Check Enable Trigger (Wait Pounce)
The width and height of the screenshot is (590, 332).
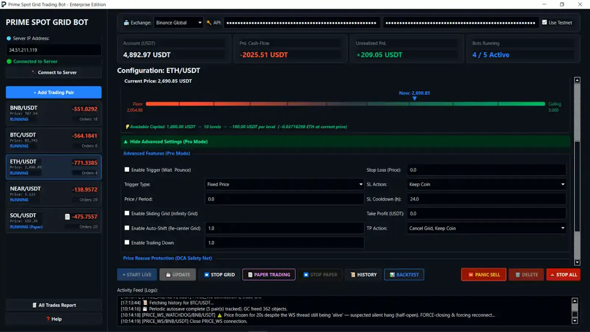(127, 170)
